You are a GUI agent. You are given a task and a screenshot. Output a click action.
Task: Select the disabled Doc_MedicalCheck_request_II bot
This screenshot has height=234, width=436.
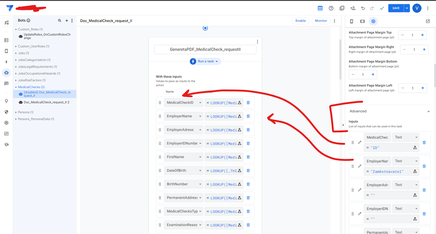(45, 94)
